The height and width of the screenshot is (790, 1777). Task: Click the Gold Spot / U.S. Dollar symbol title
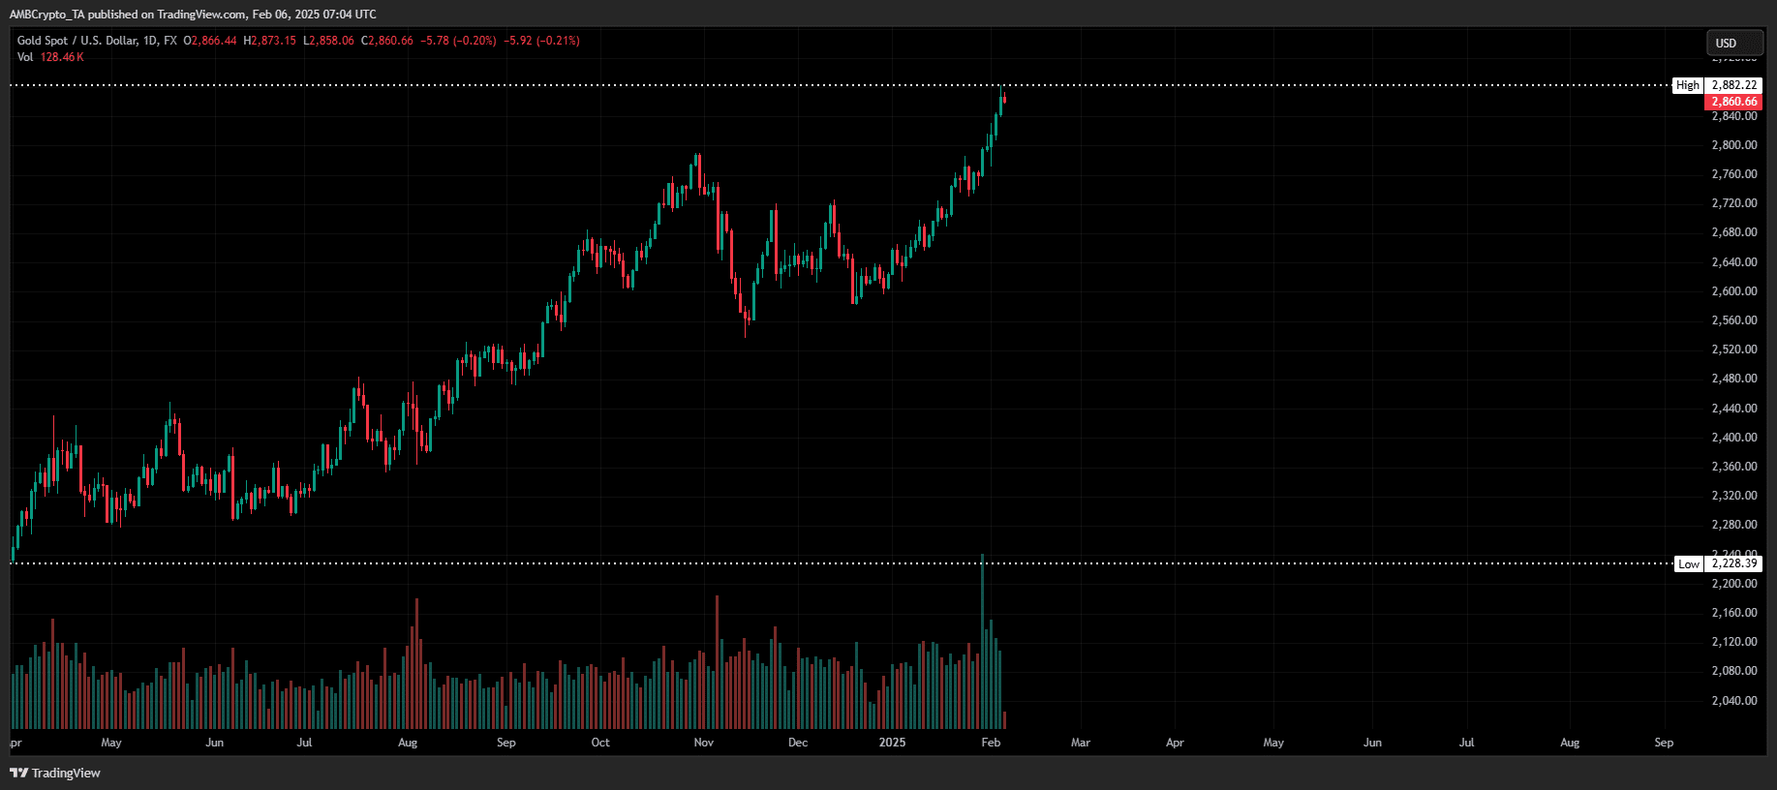(97, 41)
